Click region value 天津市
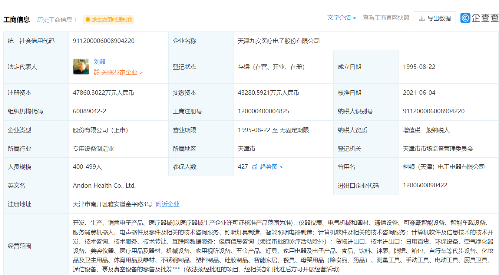499x275 pixels. (x=247, y=149)
